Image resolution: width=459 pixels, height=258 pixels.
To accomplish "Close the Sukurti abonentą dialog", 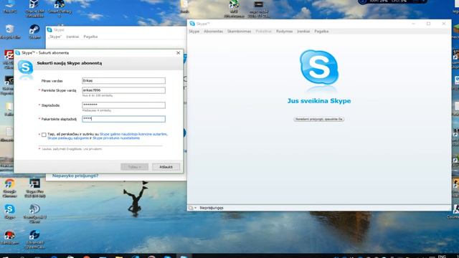I will pos(179,52).
